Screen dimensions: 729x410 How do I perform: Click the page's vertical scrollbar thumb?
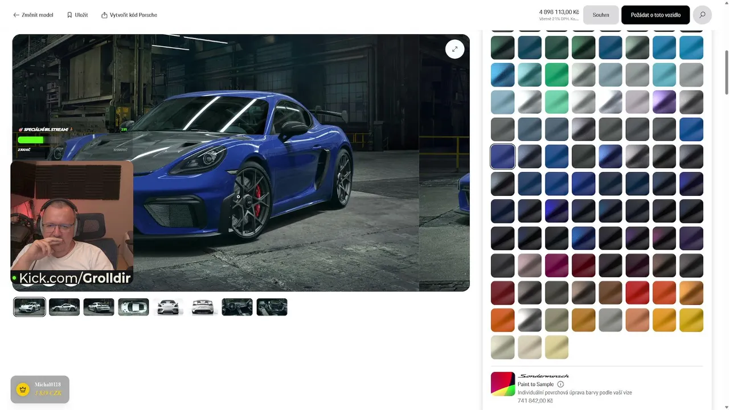tap(726, 72)
